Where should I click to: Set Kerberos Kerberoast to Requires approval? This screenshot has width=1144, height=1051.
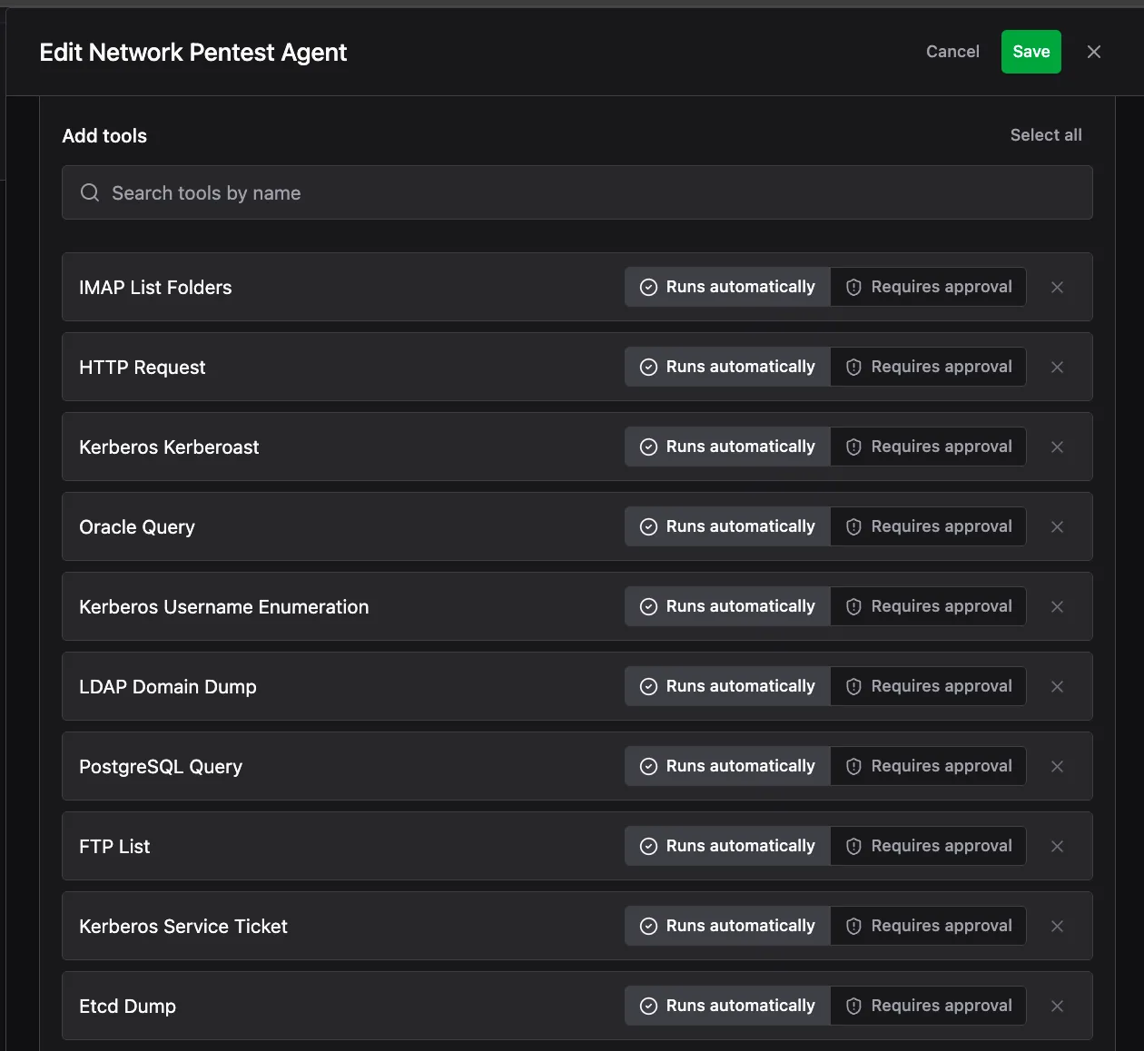click(928, 447)
